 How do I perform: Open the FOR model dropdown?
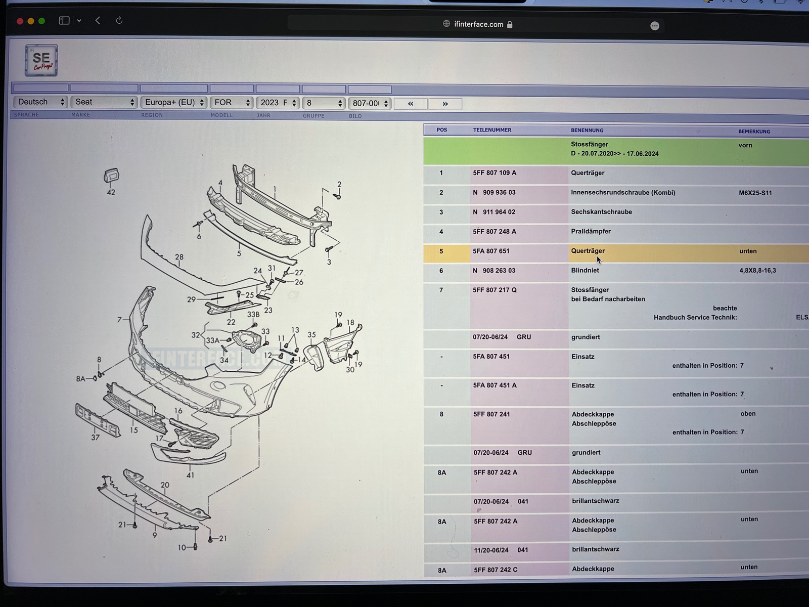[232, 103]
